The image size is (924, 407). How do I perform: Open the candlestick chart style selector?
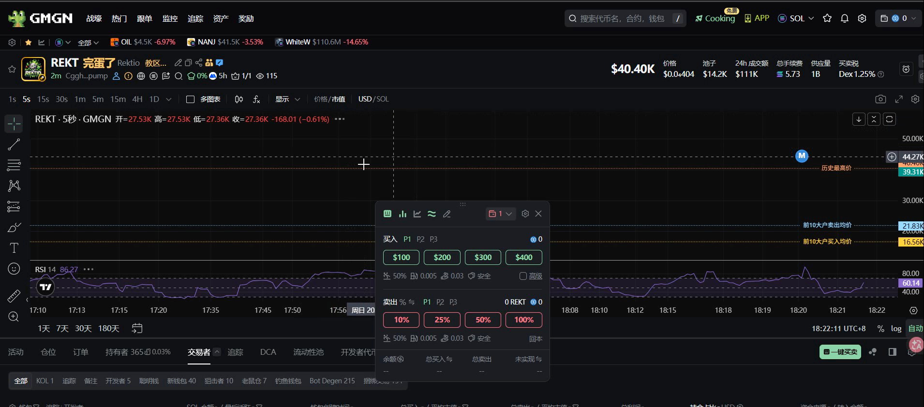click(238, 99)
